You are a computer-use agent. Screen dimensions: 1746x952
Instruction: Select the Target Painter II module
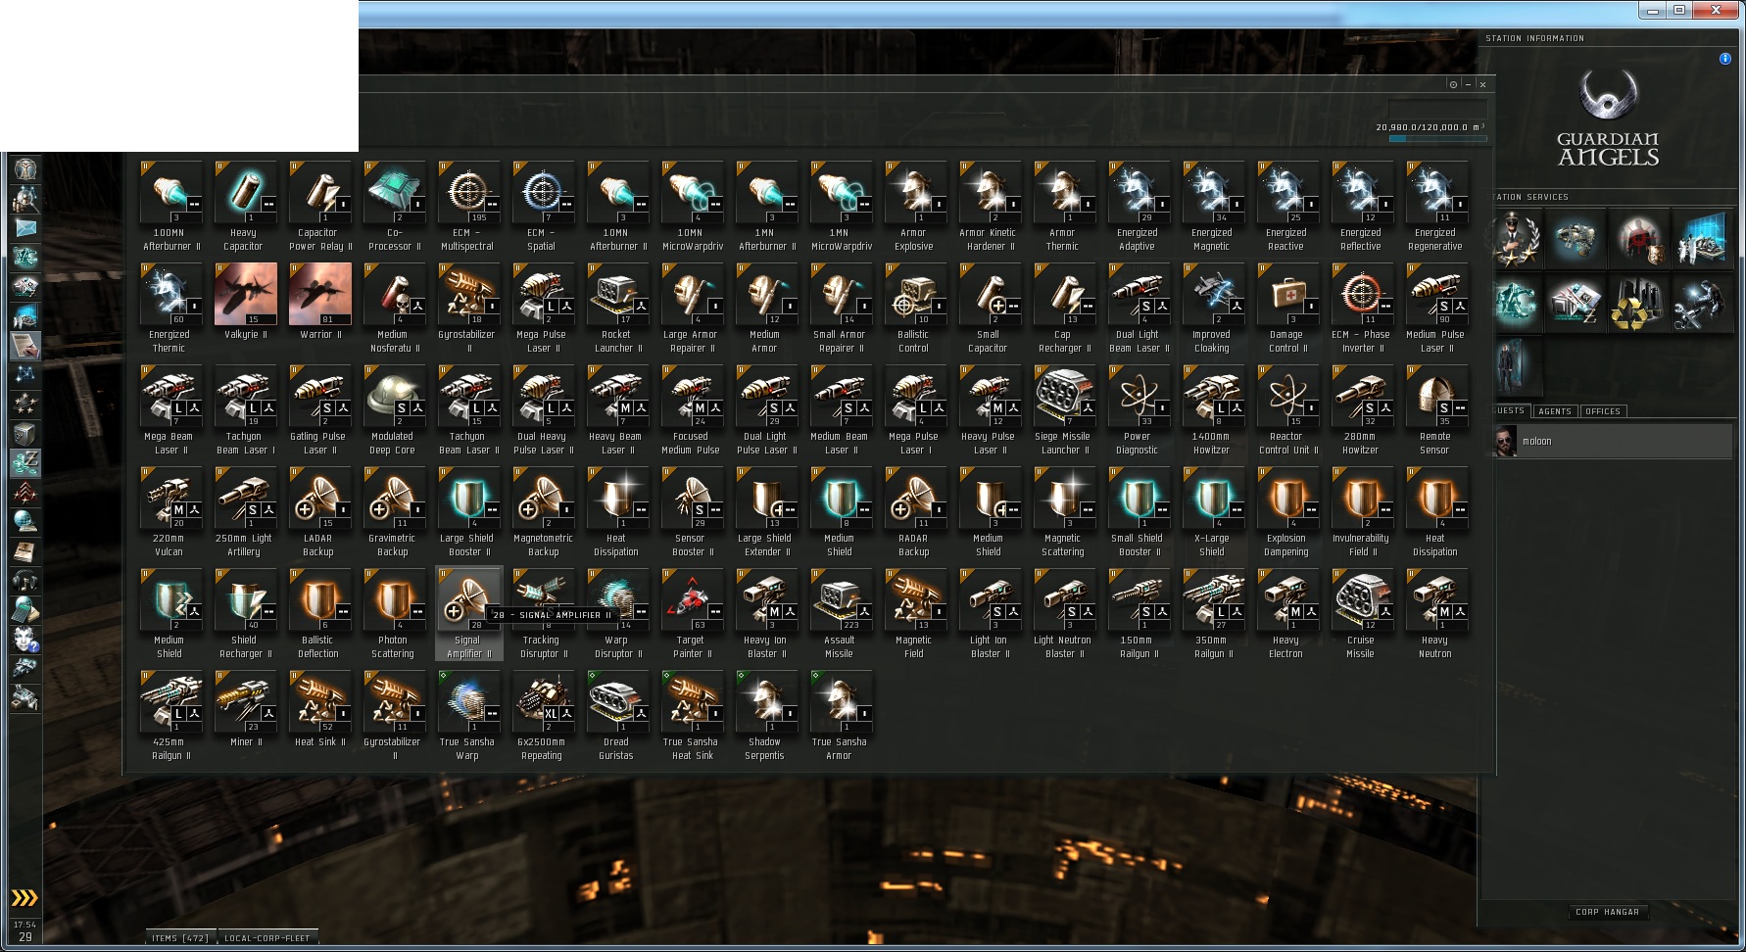coord(691,613)
